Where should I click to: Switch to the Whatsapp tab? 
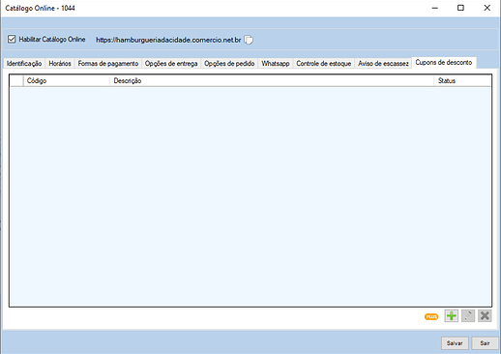point(276,64)
